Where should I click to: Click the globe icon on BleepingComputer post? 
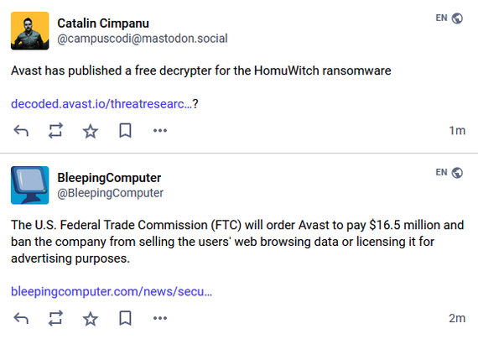(457, 173)
